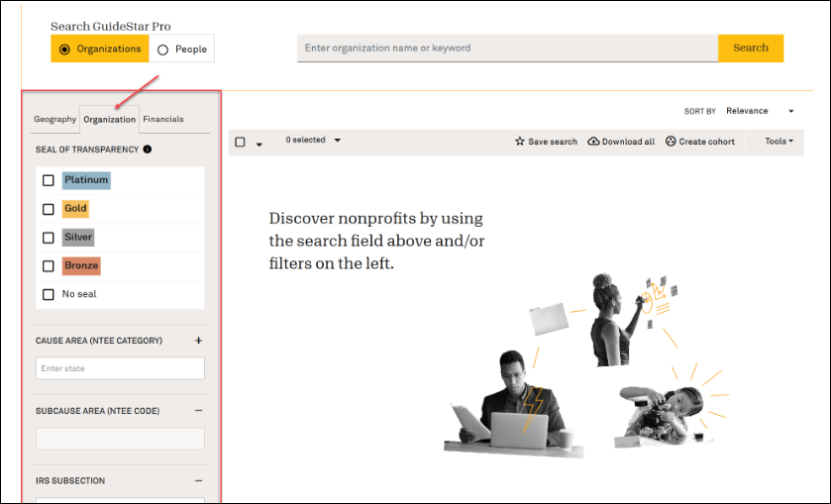The height and width of the screenshot is (504, 831).
Task: Open the Sort By Relevance dropdown
Action: pyautogui.click(x=760, y=111)
